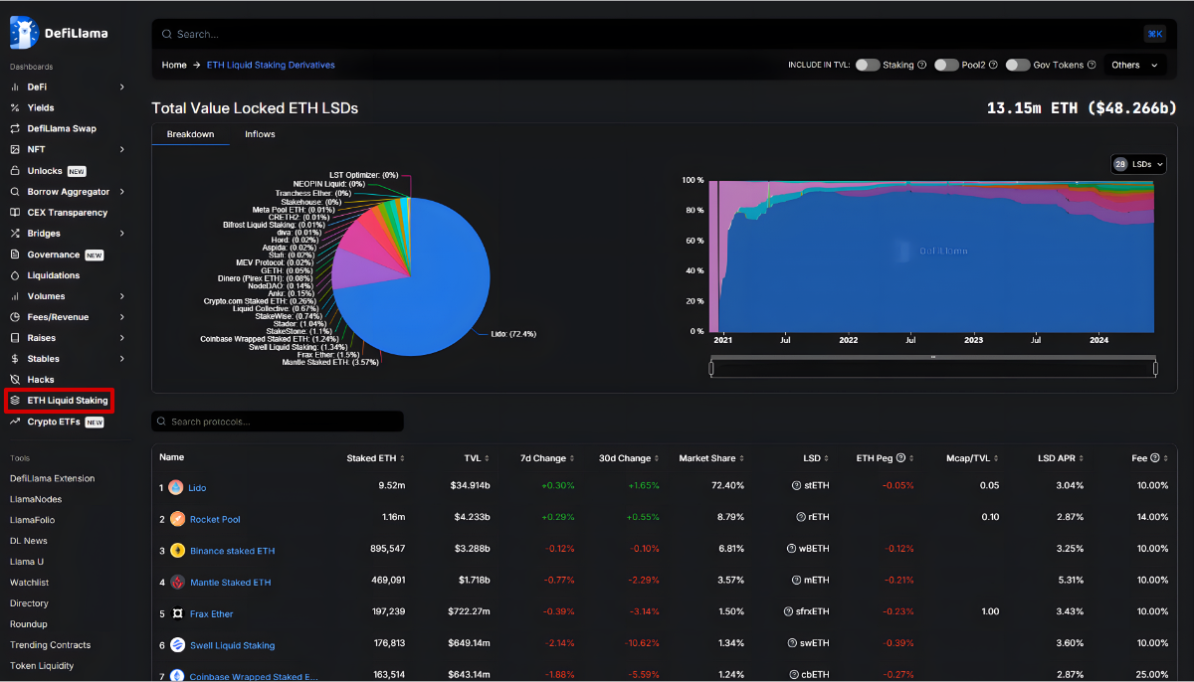Select the Yields icon in the sidebar
1194x682 pixels.
[x=13, y=107]
